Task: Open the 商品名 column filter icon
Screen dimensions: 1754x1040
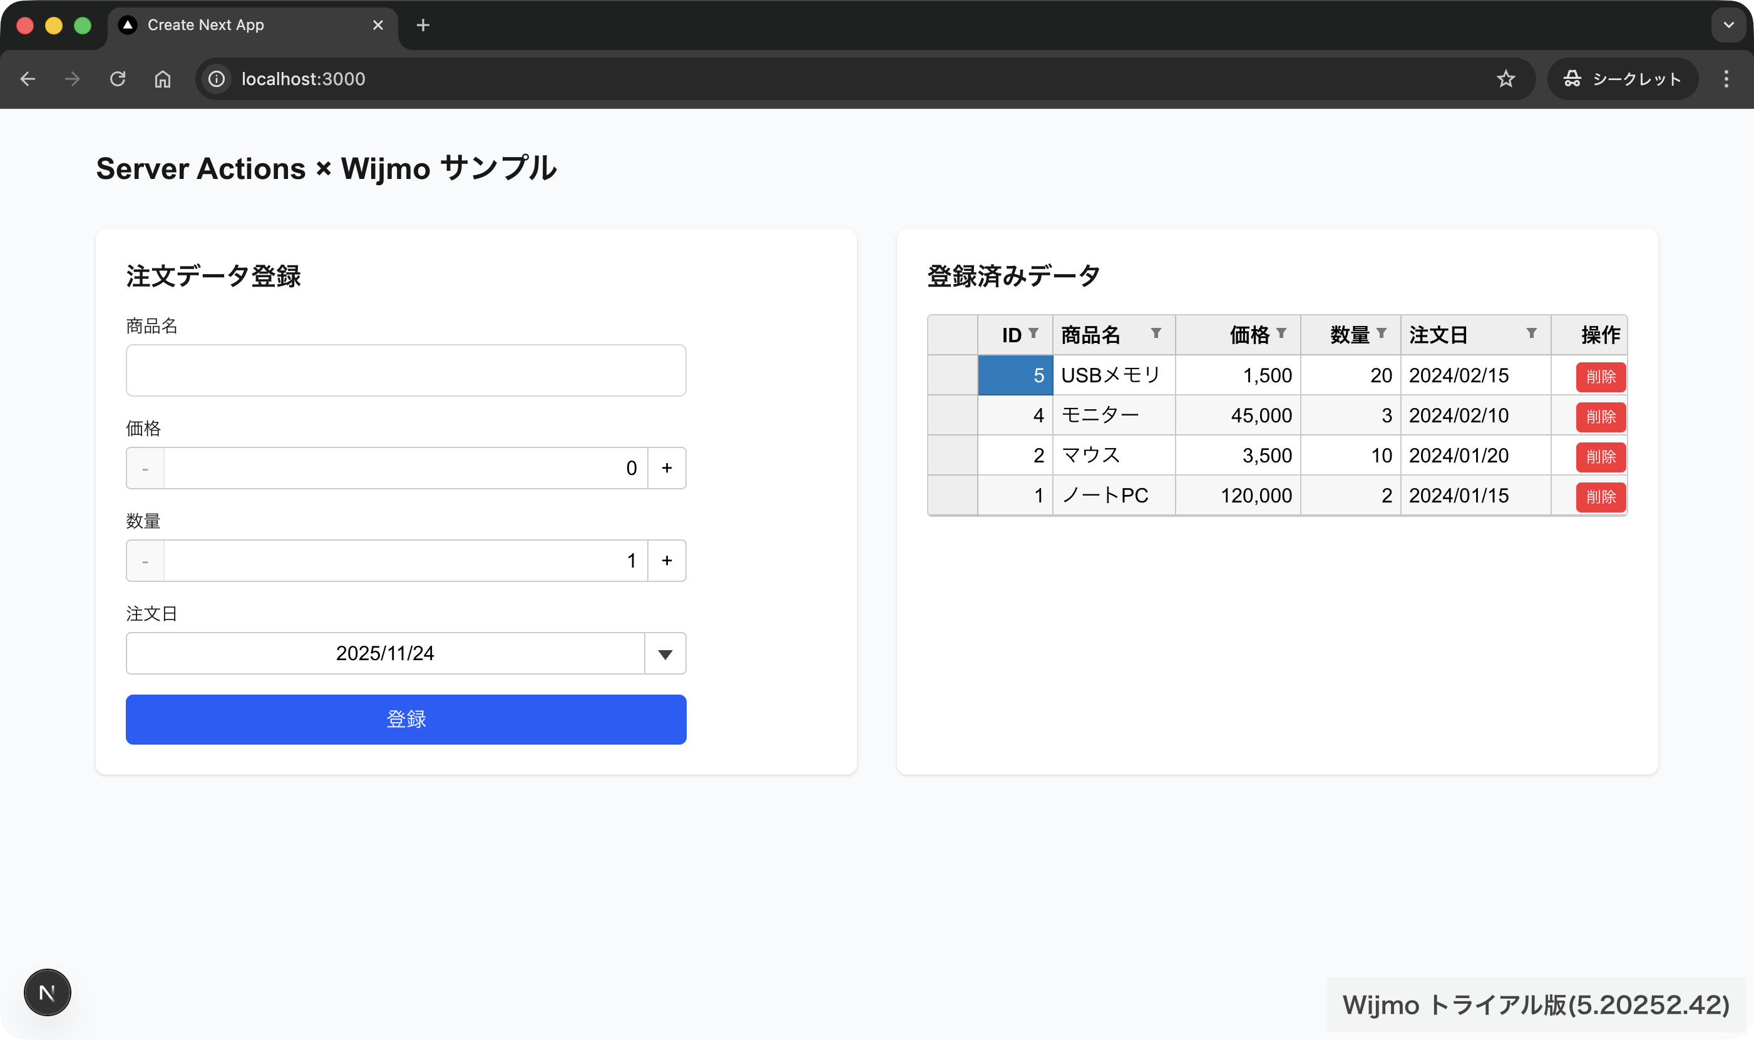Action: [1156, 333]
